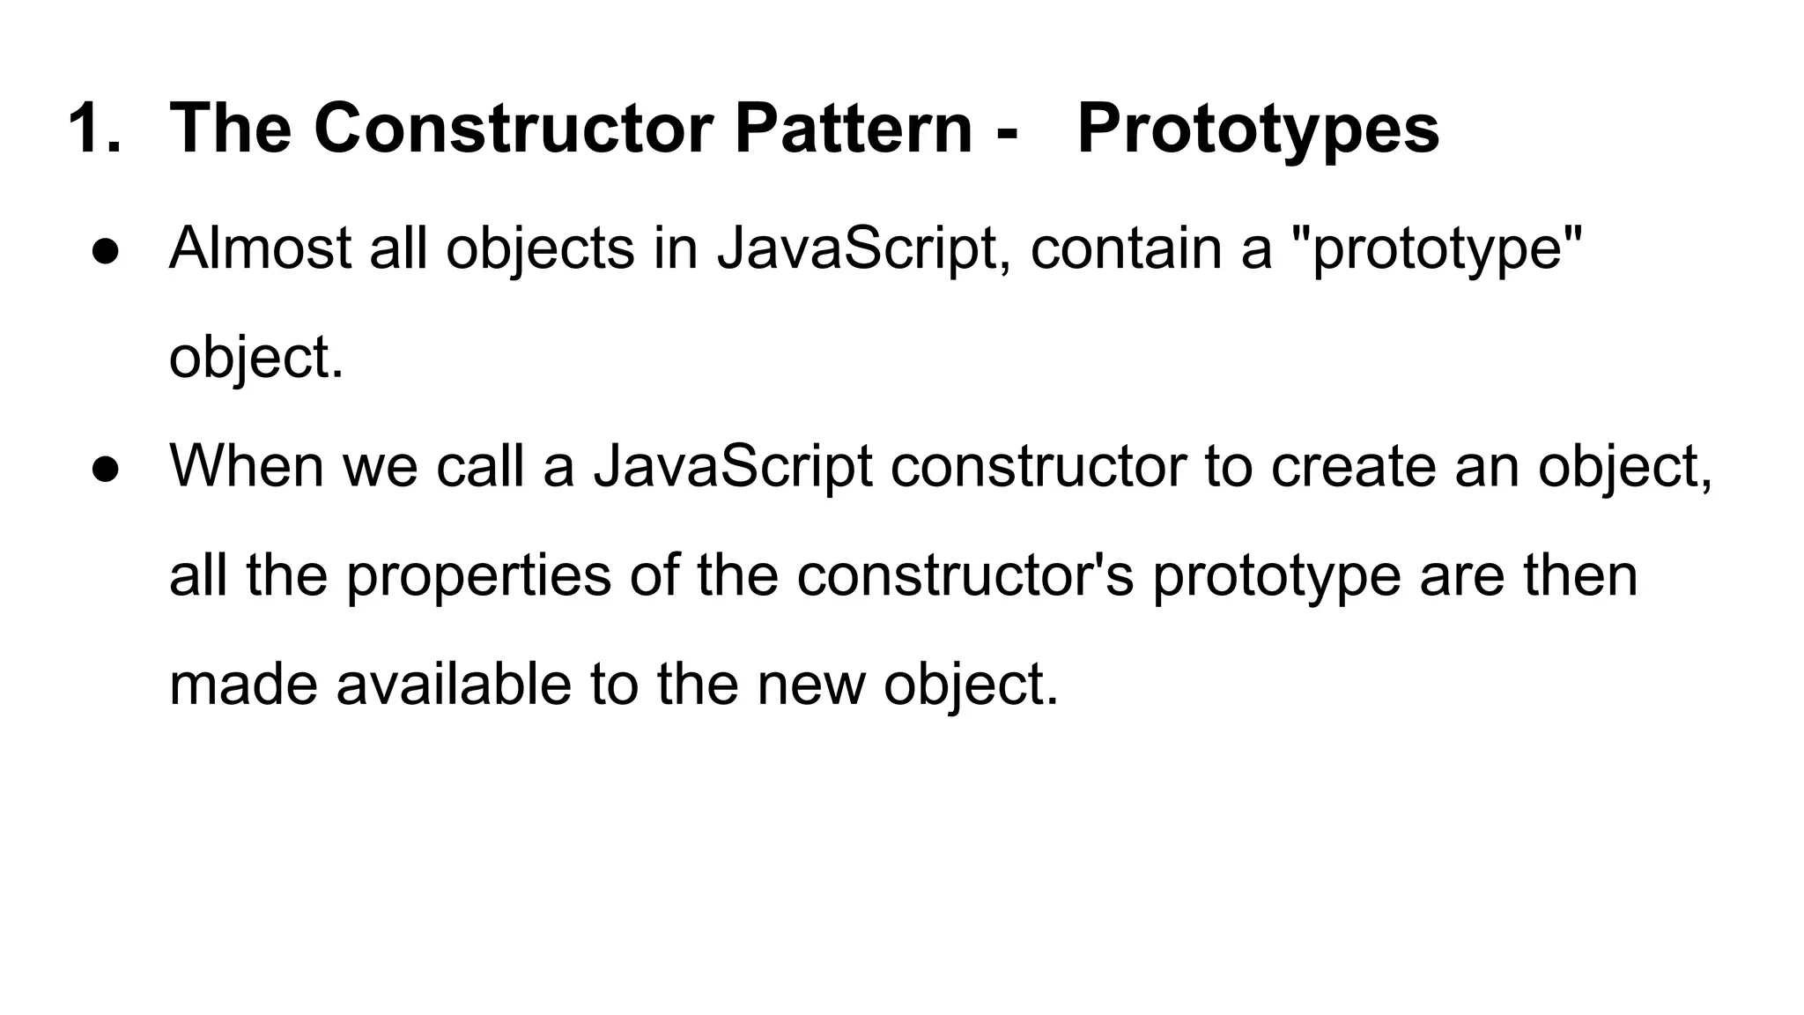Click the word "constructor" before "to create"
Viewport: 1804px width, 1015px height.
1038,465
